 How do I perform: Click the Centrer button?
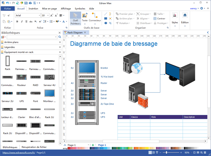tap(159, 18)
